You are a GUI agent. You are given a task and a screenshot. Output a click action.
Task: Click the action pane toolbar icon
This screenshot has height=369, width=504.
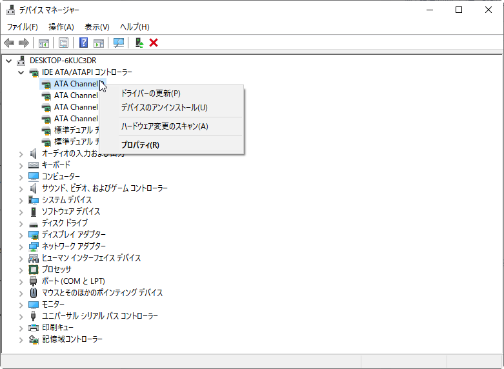[99, 43]
